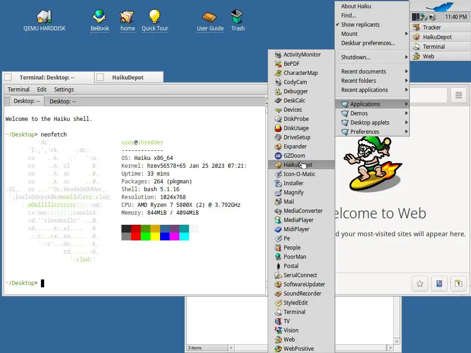
Task: Launch MediaPlayer from the Applications list
Action: pyautogui.click(x=301, y=220)
